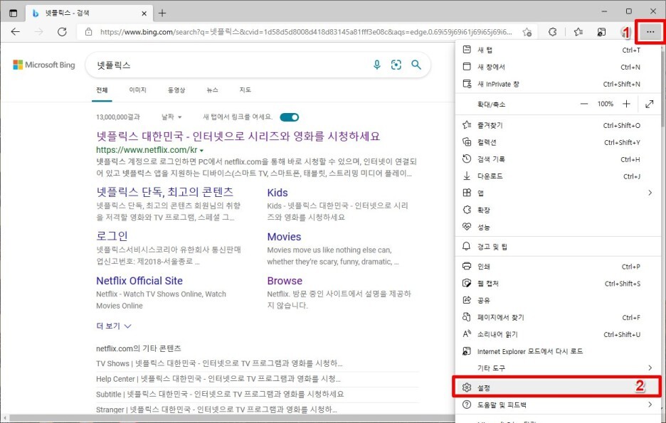Image resolution: width=666 pixels, height=423 pixels.
Task: Select the 새 탭 menu item
Action: (558, 50)
